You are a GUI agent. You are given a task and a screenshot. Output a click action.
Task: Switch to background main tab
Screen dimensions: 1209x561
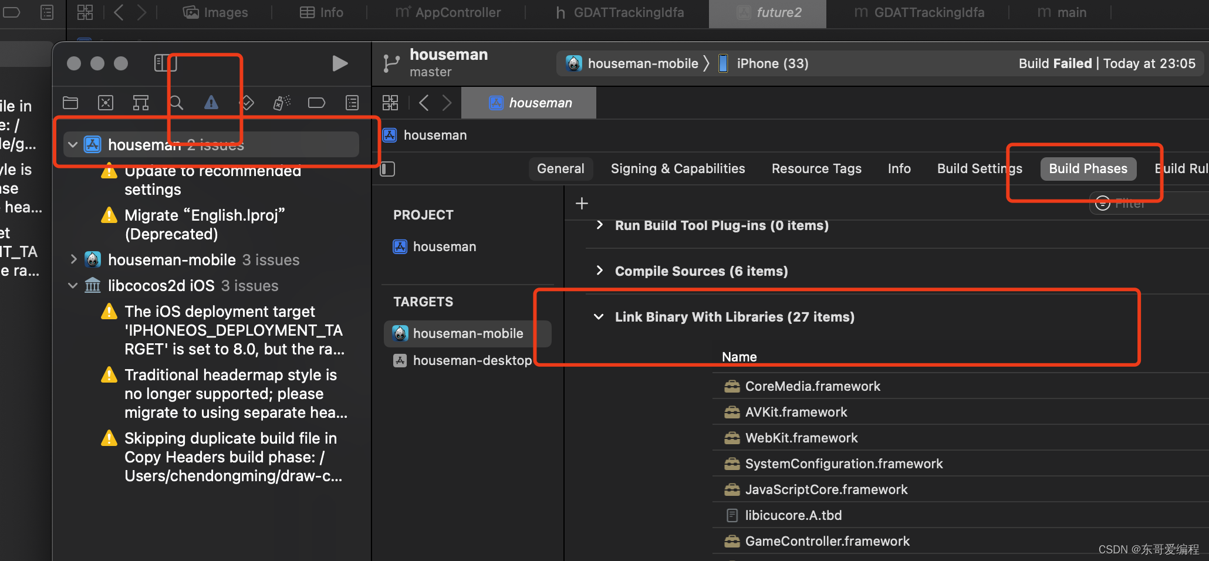tap(1062, 12)
